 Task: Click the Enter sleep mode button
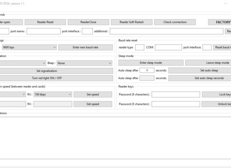pyautogui.click(x=151, y=63)
